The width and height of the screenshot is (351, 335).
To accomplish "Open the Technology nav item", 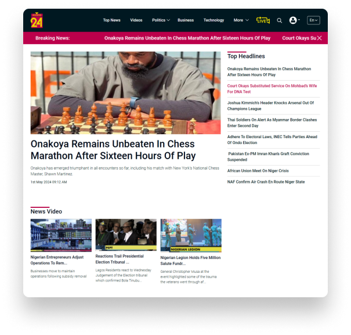I will click(x=214, y=20).
